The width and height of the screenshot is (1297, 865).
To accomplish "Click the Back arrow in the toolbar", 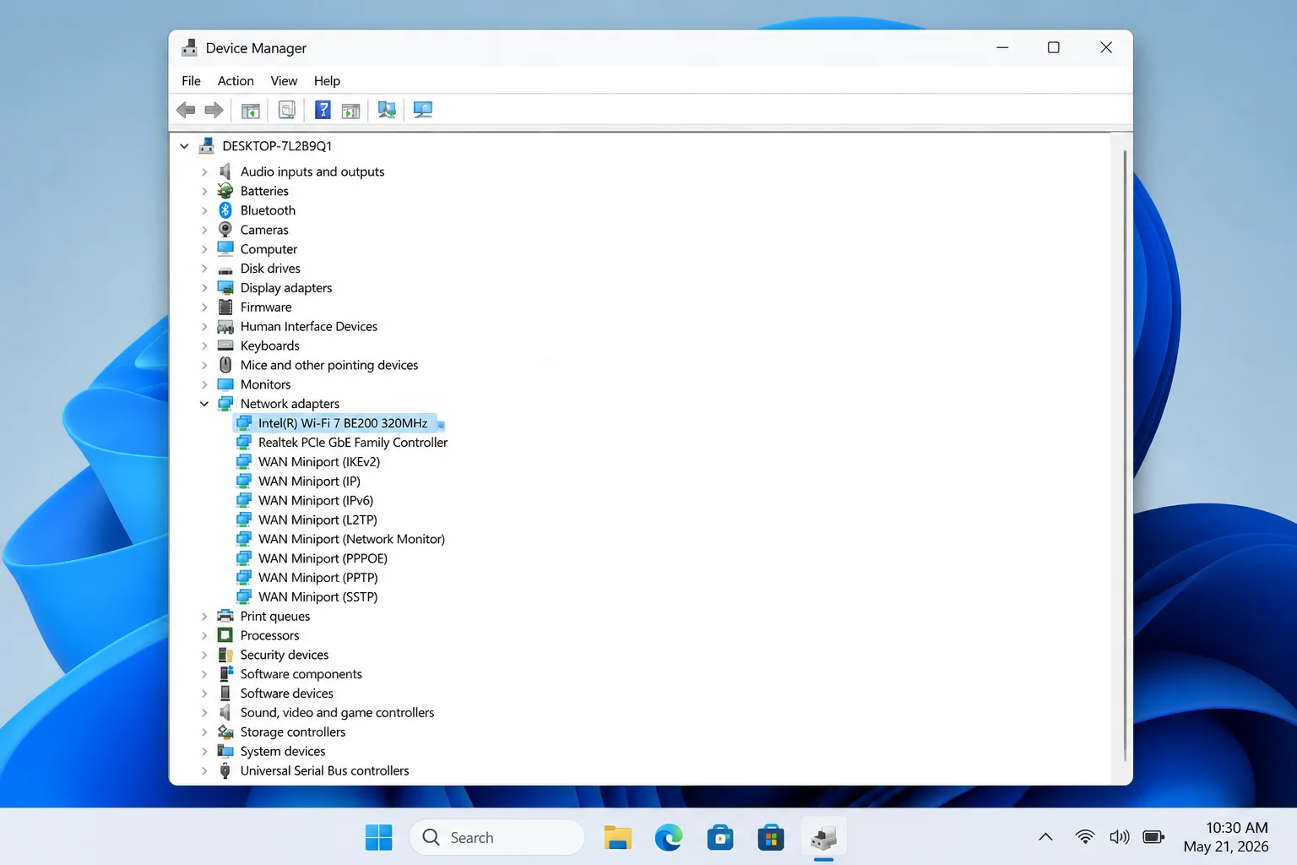I will point(186,110).
